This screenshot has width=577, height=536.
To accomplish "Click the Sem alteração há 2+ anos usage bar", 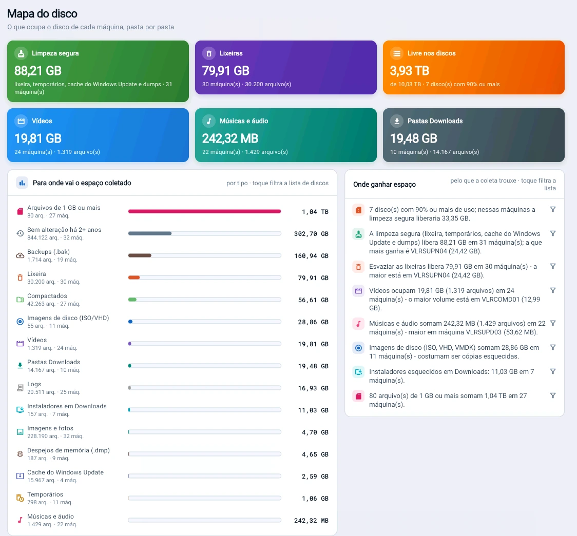I will [x=205, y=233].
